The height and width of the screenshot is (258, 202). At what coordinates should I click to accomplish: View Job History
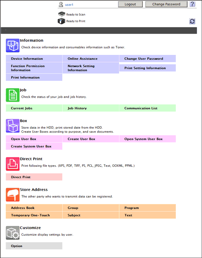(91, 108)
